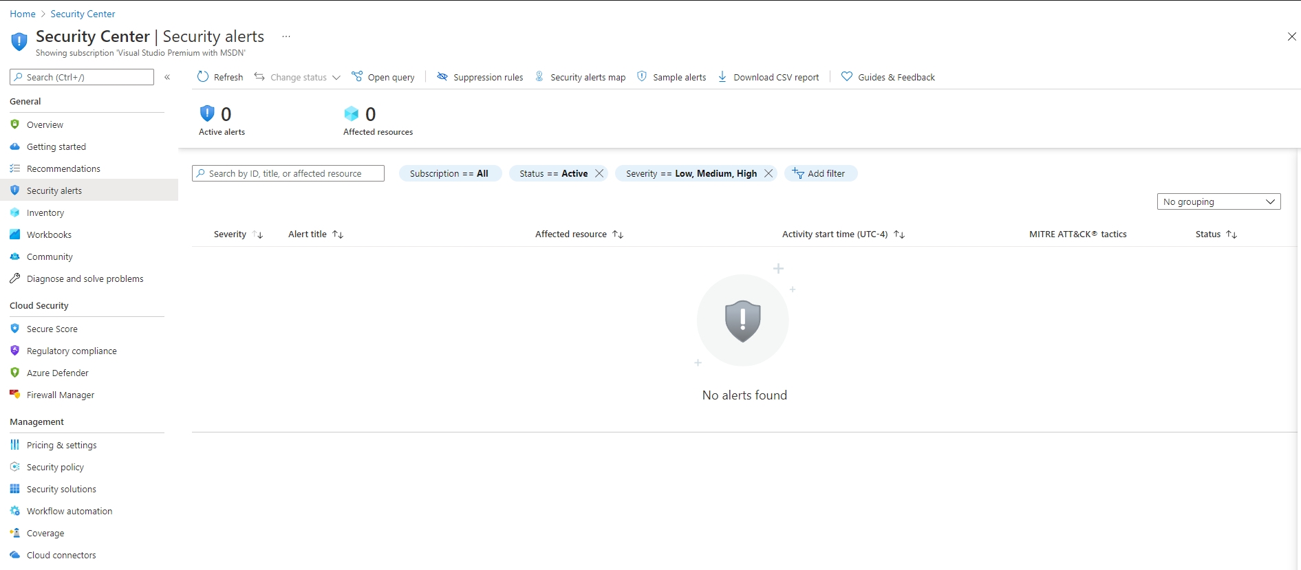This screenshot has width=1301, height=570.
Task: Click the Security alerts map icon
Action: point(539,77)
